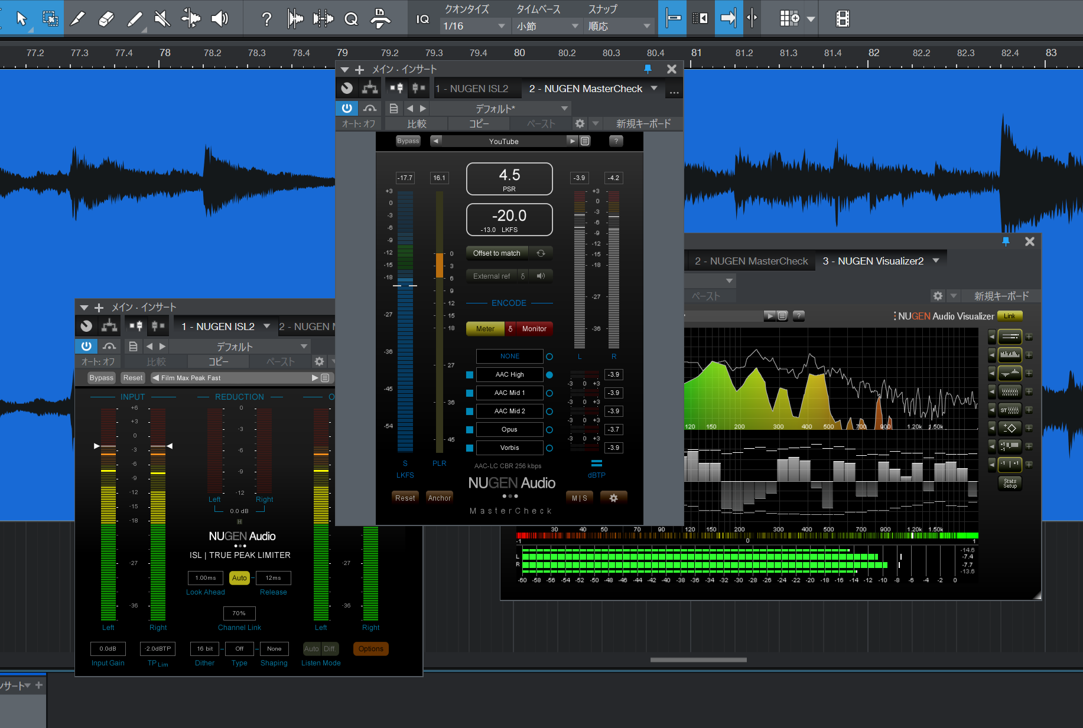1083x728 pixels.
Task: Select the Paint (pencil) tool
Action: pos(135,19)
